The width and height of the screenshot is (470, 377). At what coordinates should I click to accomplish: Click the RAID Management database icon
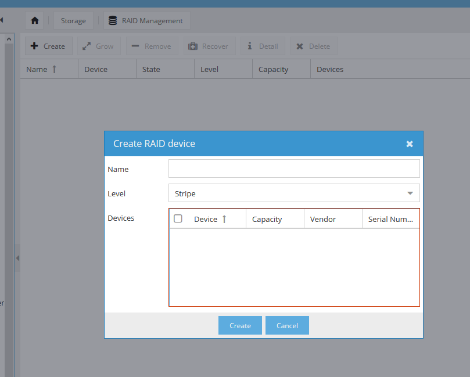click(x=113, y=21)
